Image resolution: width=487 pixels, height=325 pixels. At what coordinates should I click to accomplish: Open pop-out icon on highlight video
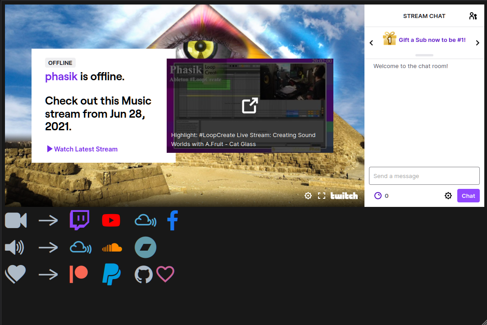pyautogui.click(x=250, y=105)
